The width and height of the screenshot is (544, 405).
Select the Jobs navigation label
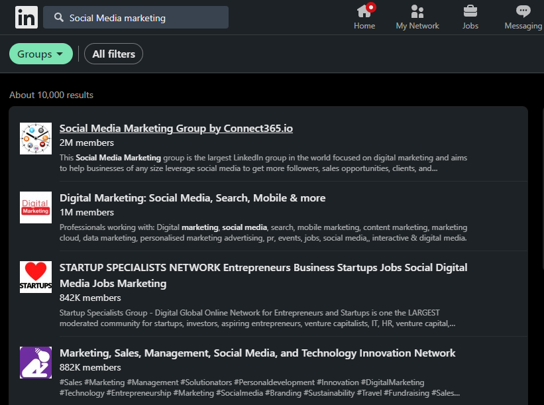pyautogui.click(x=470, y=26)
